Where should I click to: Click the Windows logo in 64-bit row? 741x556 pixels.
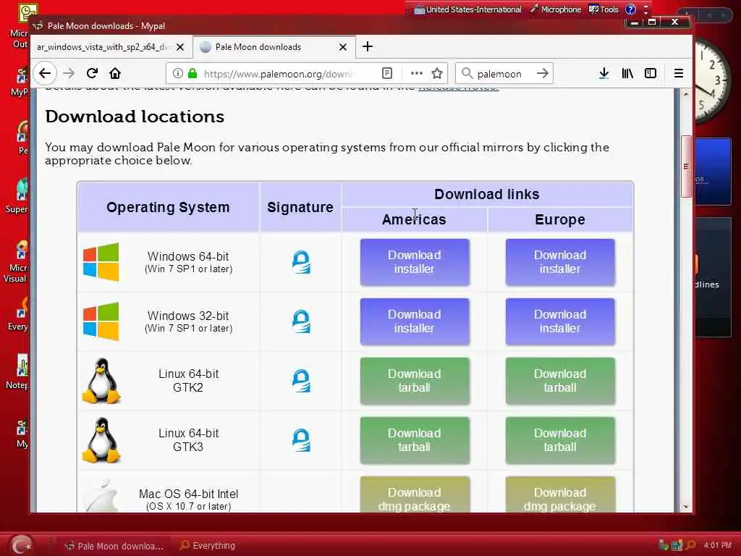[x=101, y=262]
